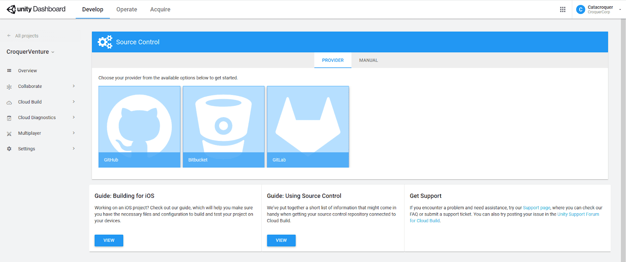Click the Catacroquer username text

(600, 7)
